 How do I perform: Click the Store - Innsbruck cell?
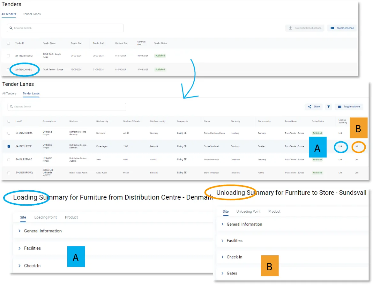click(211, 173)
